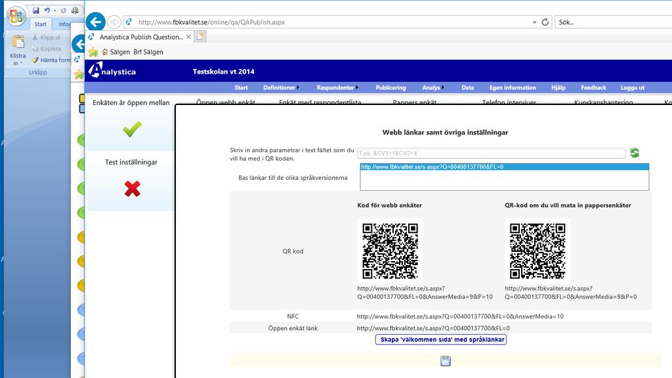Close the Analystica Publish Question tab
The image size is (672, 378).
coord(188,37)
